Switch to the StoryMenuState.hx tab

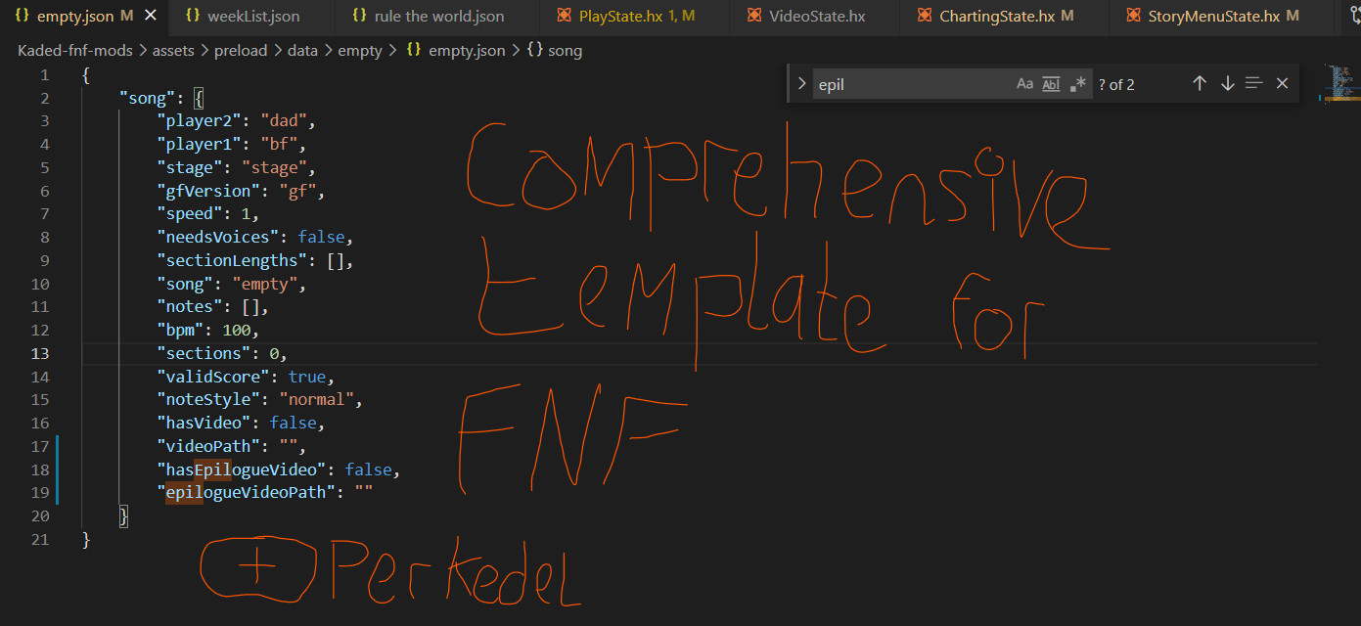[1213, 16]
